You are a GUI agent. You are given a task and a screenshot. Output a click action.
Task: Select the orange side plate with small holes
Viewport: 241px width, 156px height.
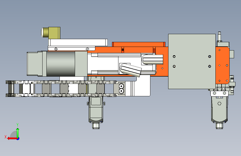pyautogui.click(x=222, y=65)
